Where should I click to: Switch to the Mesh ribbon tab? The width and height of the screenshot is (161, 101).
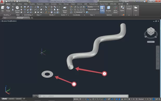point(26,4)
